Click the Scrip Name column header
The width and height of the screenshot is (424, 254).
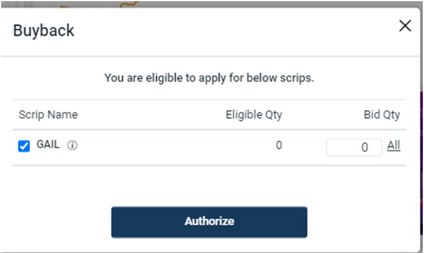(48, 115)
